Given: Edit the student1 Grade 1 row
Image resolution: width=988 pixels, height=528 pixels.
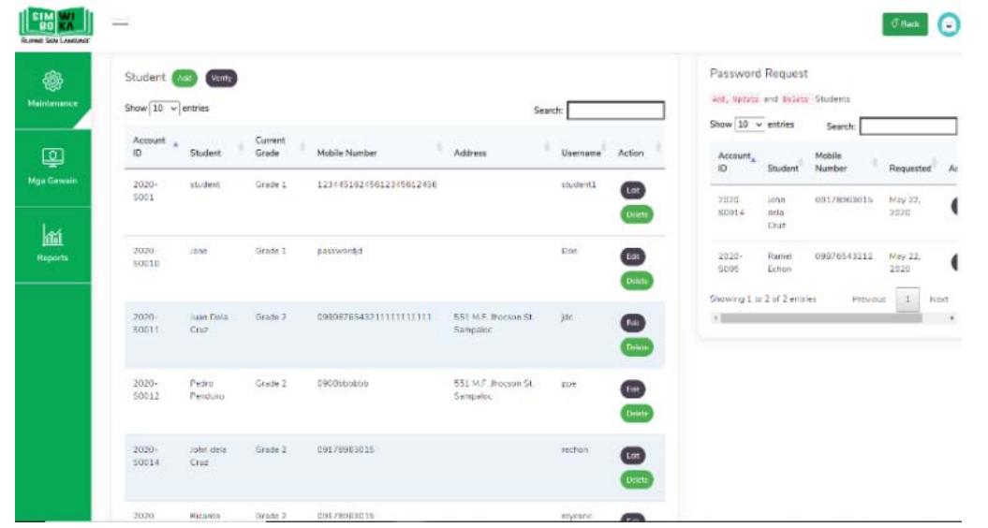Looking at the screenshot, I should pyautogui.click(x=633, y=190).
